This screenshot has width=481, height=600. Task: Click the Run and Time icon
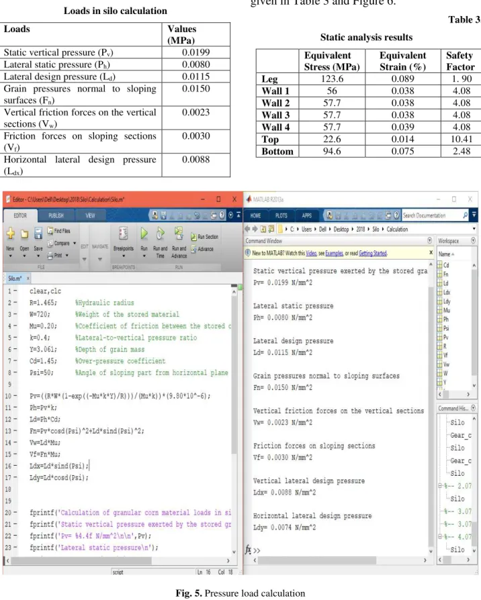point(160,233)
